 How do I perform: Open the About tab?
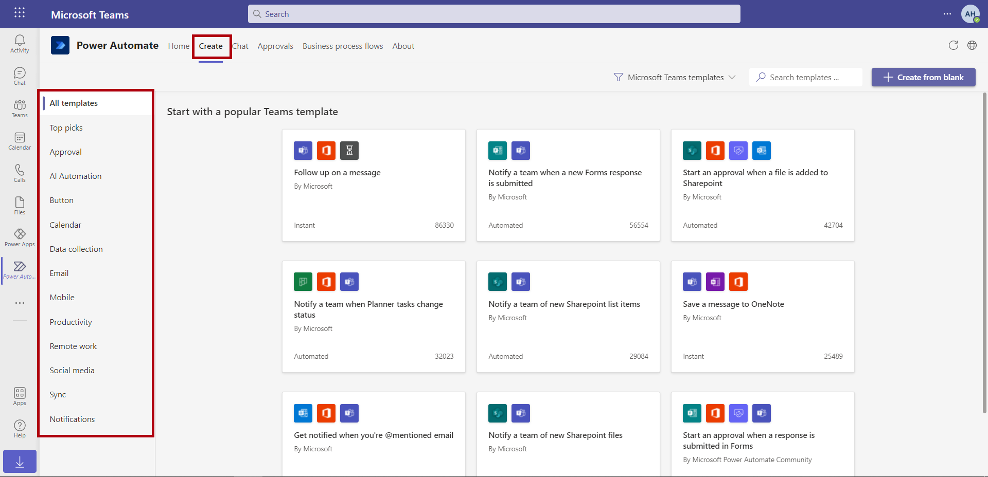(x=403, y=46)
